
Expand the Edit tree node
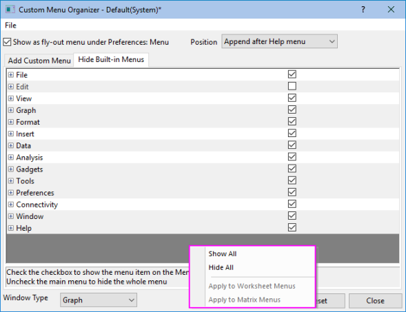10,86
